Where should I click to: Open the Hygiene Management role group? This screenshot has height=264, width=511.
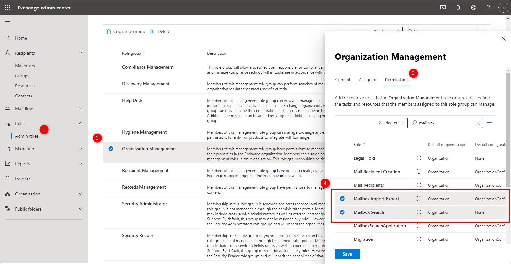(x=144, y=132)
